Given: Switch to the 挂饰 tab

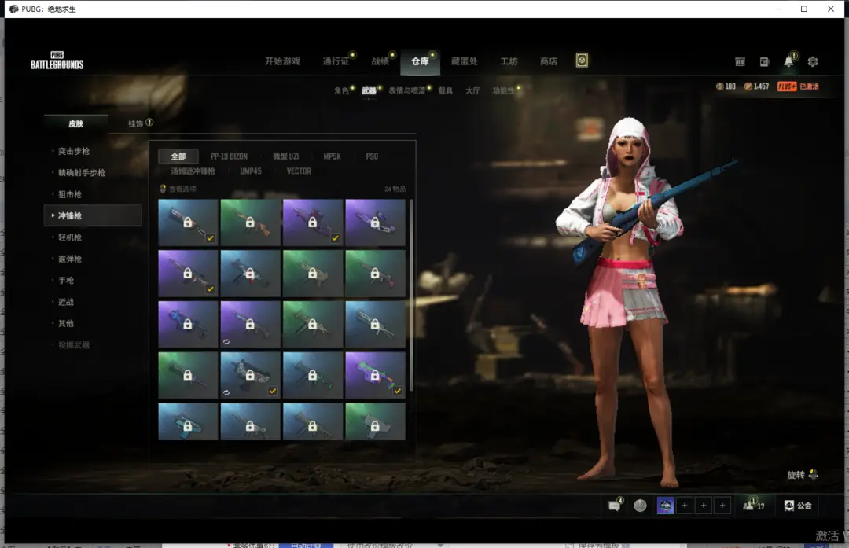Looking at the screenshot, I should coord(135,123).
